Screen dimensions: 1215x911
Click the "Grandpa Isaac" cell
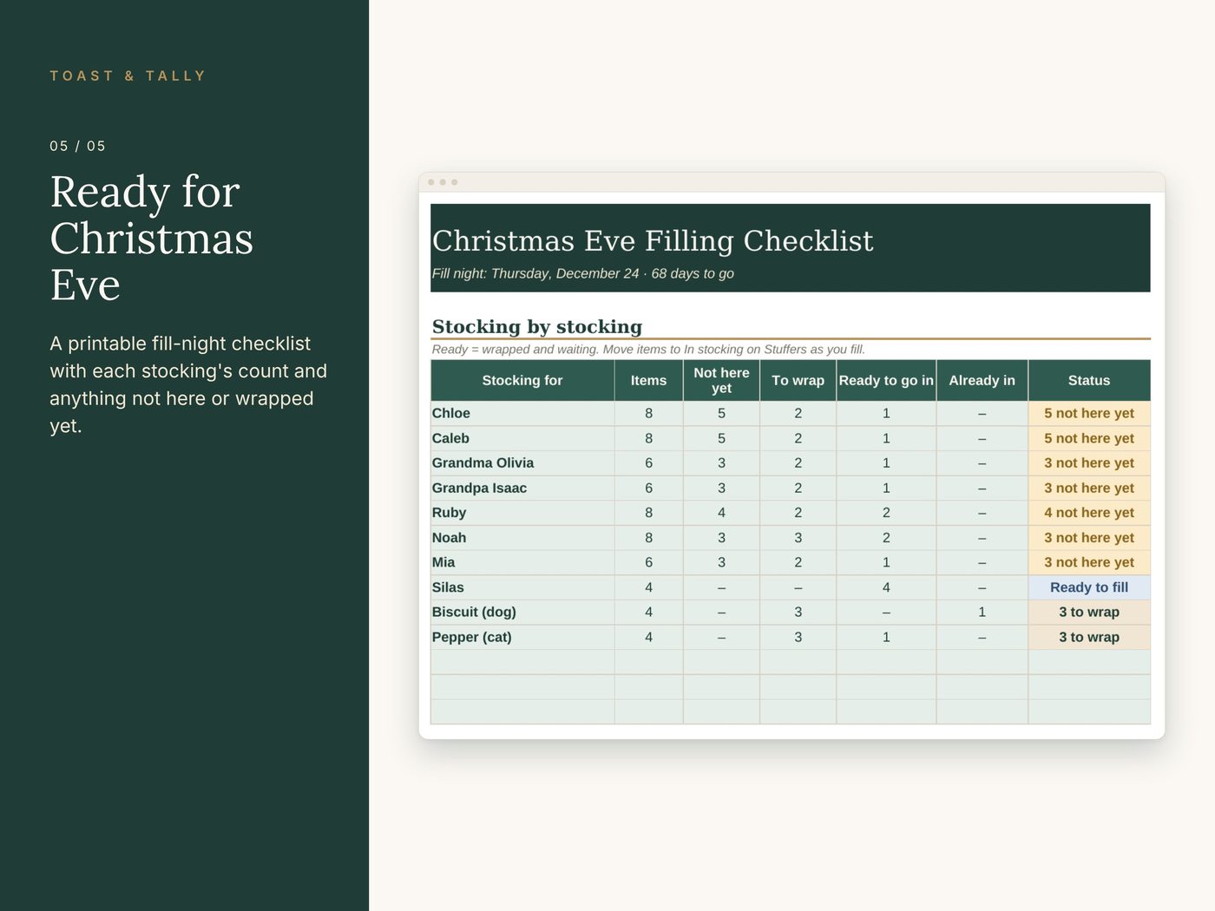pyautogui.click(x=522, y=488)
